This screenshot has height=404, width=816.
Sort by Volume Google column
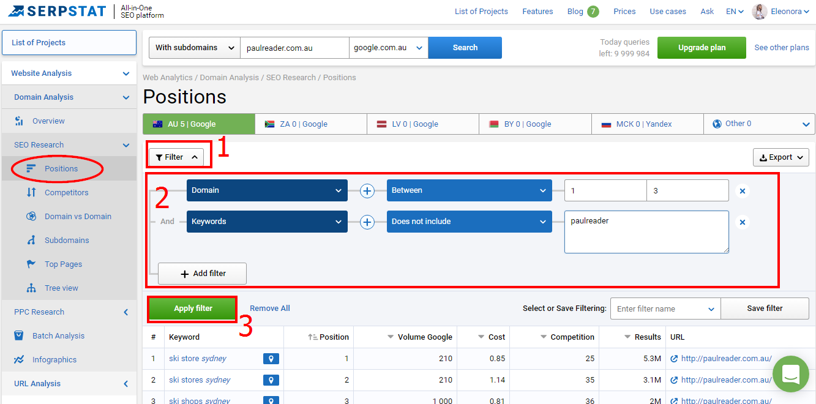(x=420, y=337)
